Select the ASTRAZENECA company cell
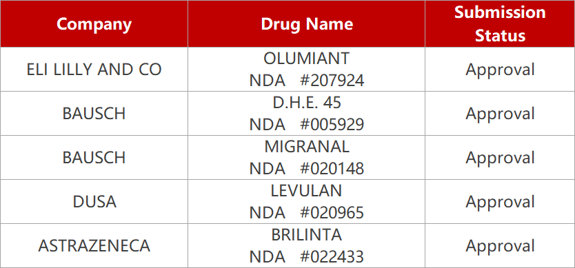Image resolution: width=575 pixels, height=268 pixels. tap(94, 246)
